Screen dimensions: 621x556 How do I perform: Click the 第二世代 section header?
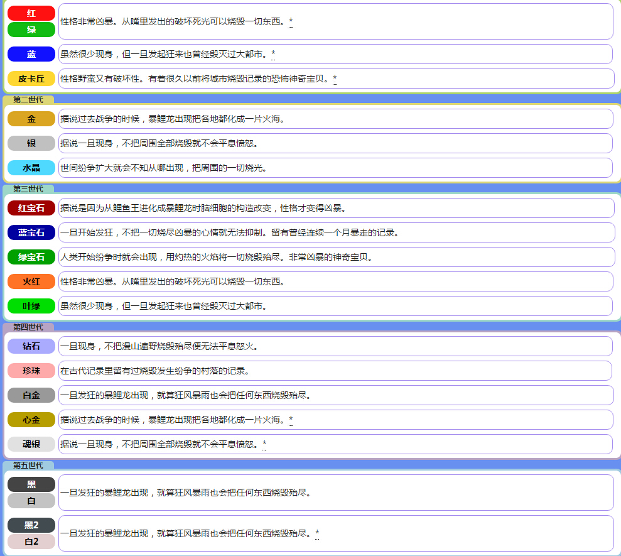(28, 100)
